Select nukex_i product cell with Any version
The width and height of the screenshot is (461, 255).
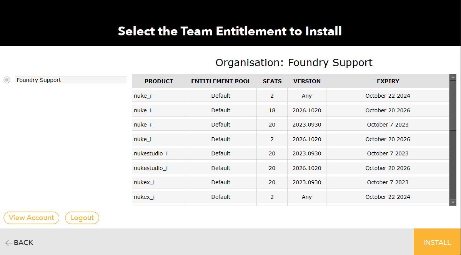159,197
